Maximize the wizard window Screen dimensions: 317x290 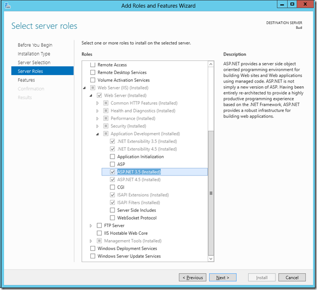[292, 4]
